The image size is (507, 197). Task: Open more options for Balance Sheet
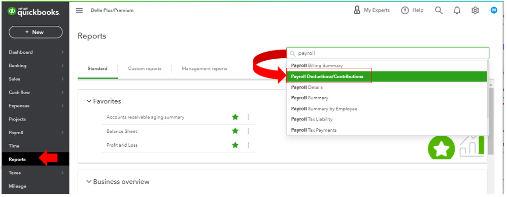(248, 131)
